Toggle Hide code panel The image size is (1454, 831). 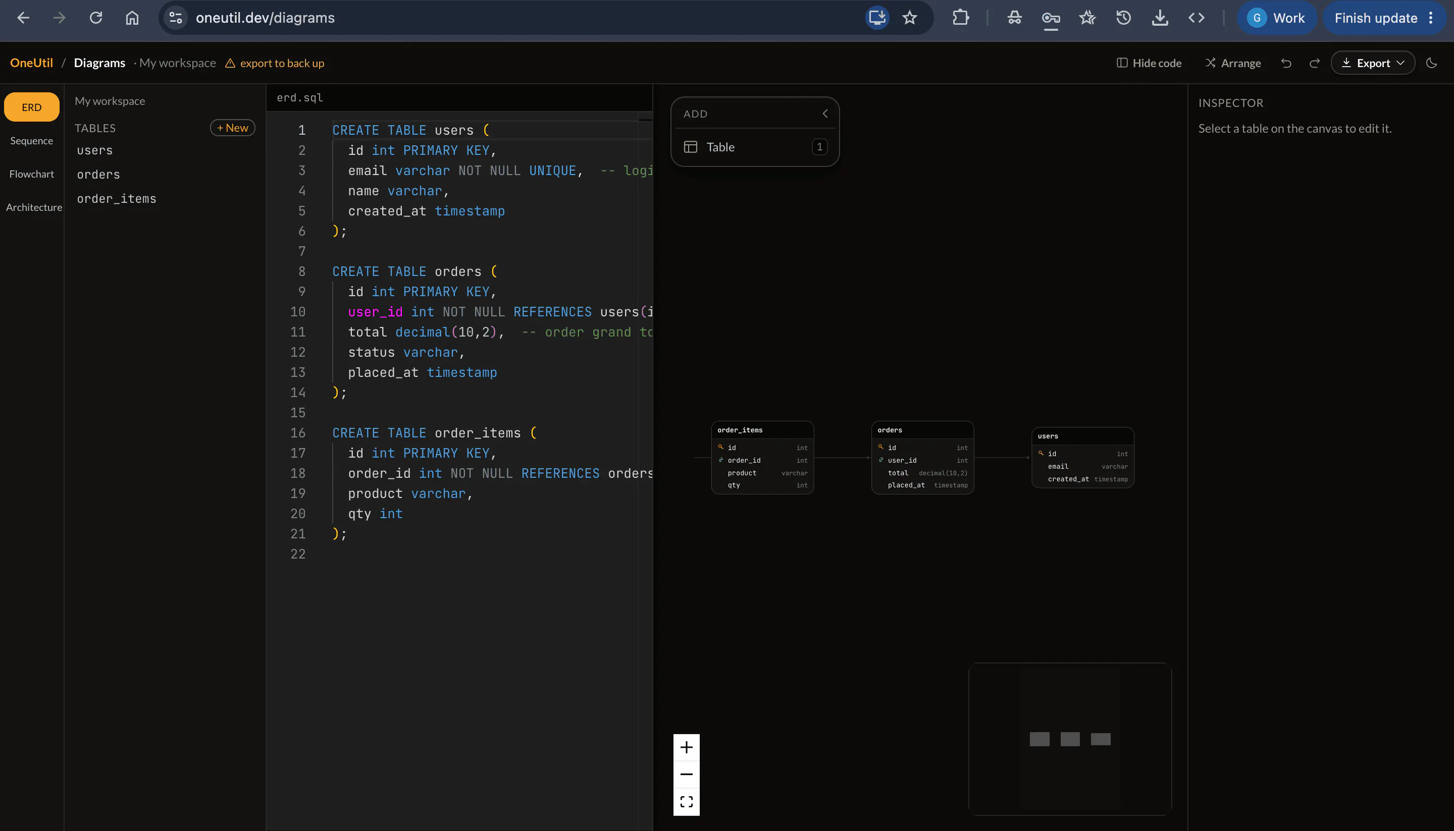click(1149, 63)
